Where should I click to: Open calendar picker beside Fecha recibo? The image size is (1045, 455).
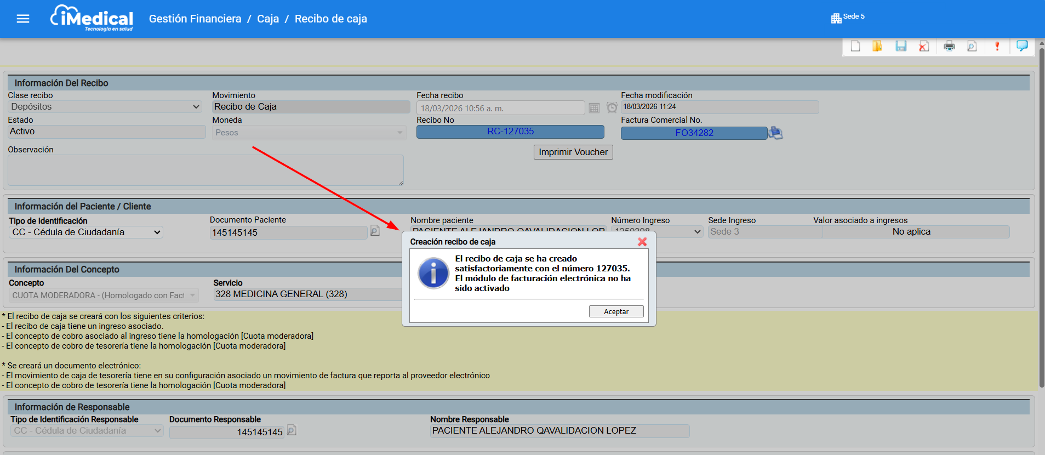(594, 108)
